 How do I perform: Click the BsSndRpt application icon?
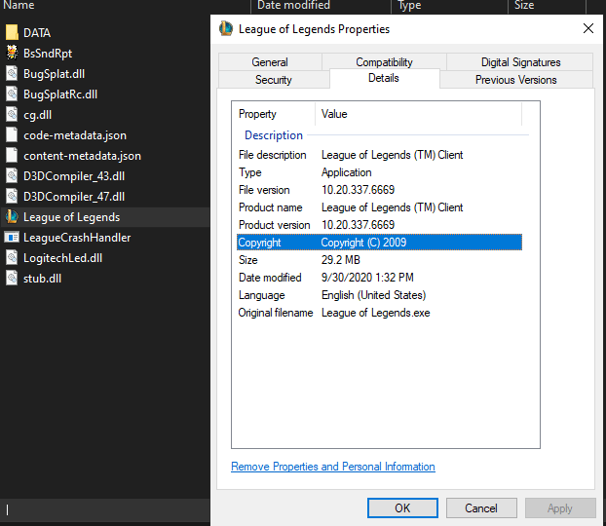(x=12, y=53)
